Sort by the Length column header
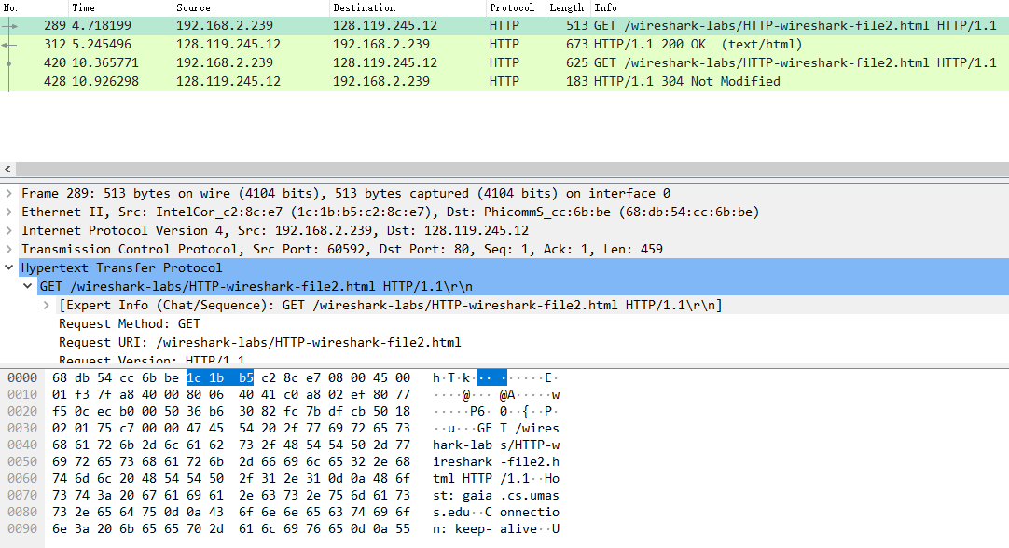Image resolution: width=1009 pixels, height=548 pixels. (x=568, y=7)
